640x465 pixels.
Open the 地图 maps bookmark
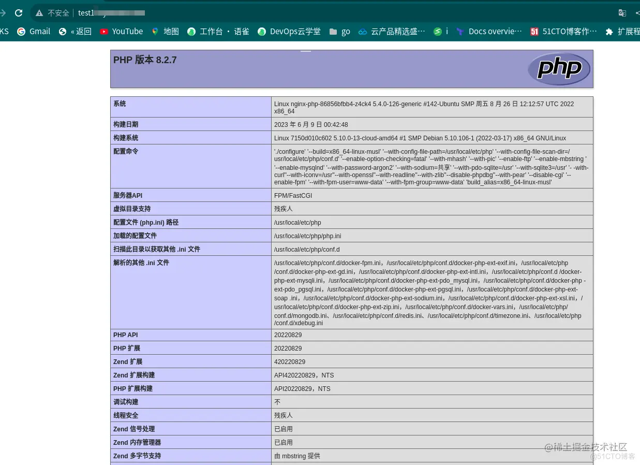(165, 32)
